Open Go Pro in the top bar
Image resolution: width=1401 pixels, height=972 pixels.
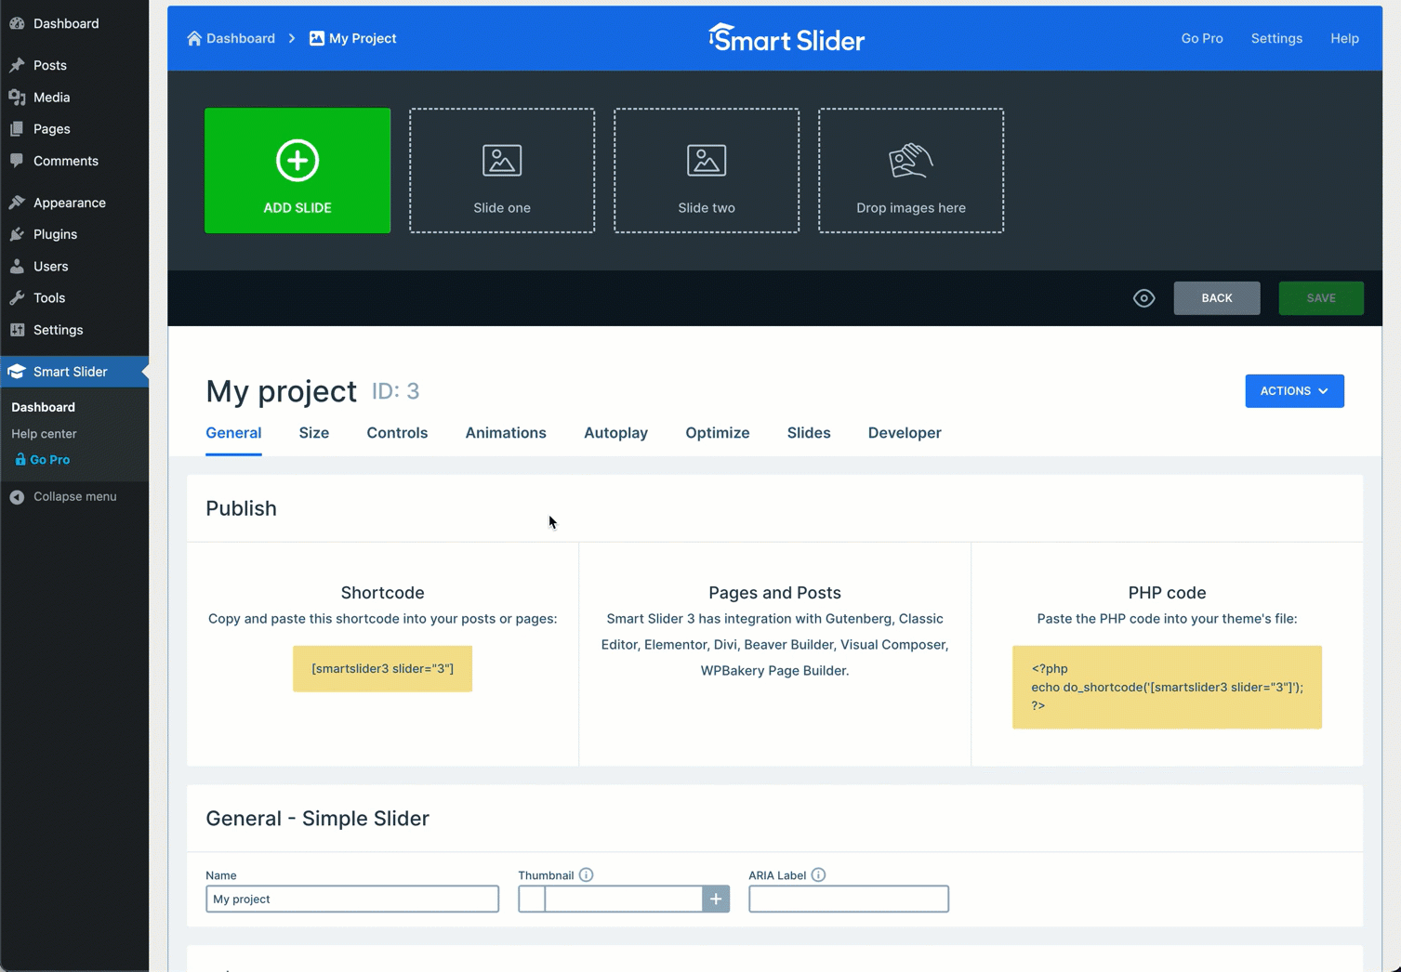point(1202,38)
